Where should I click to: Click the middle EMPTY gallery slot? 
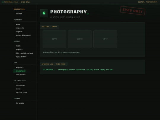coord(80,39)
